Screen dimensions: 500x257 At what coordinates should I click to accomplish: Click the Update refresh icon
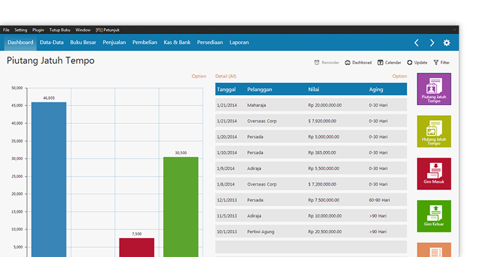click(x=410, y=63)
